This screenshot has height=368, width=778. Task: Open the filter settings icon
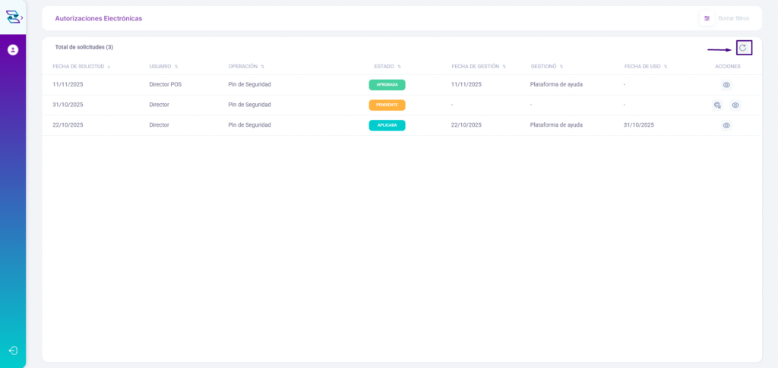707,18
